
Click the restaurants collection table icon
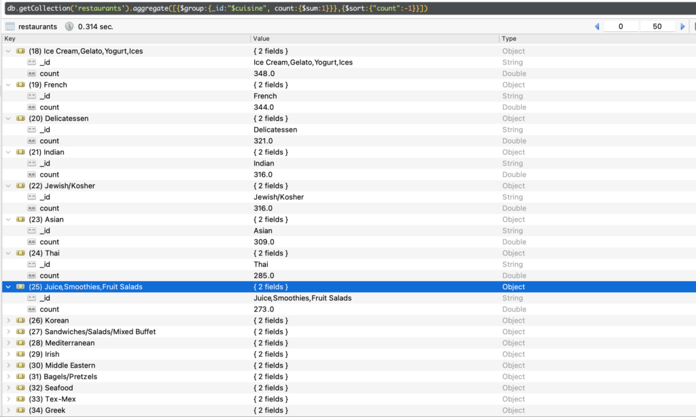click(x=10, y=26)
